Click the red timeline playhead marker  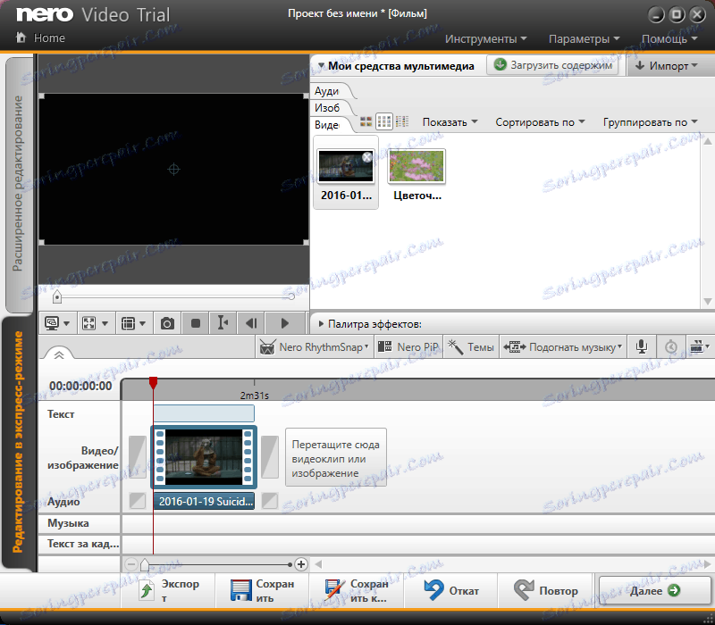(153, 383)
